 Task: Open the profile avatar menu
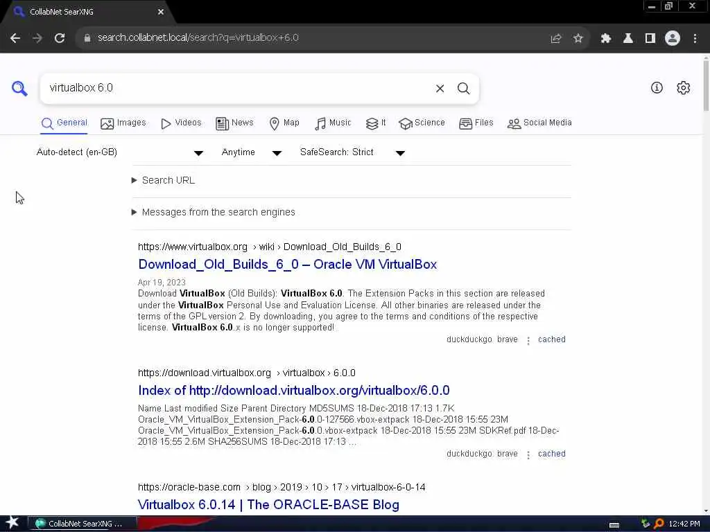673,39
